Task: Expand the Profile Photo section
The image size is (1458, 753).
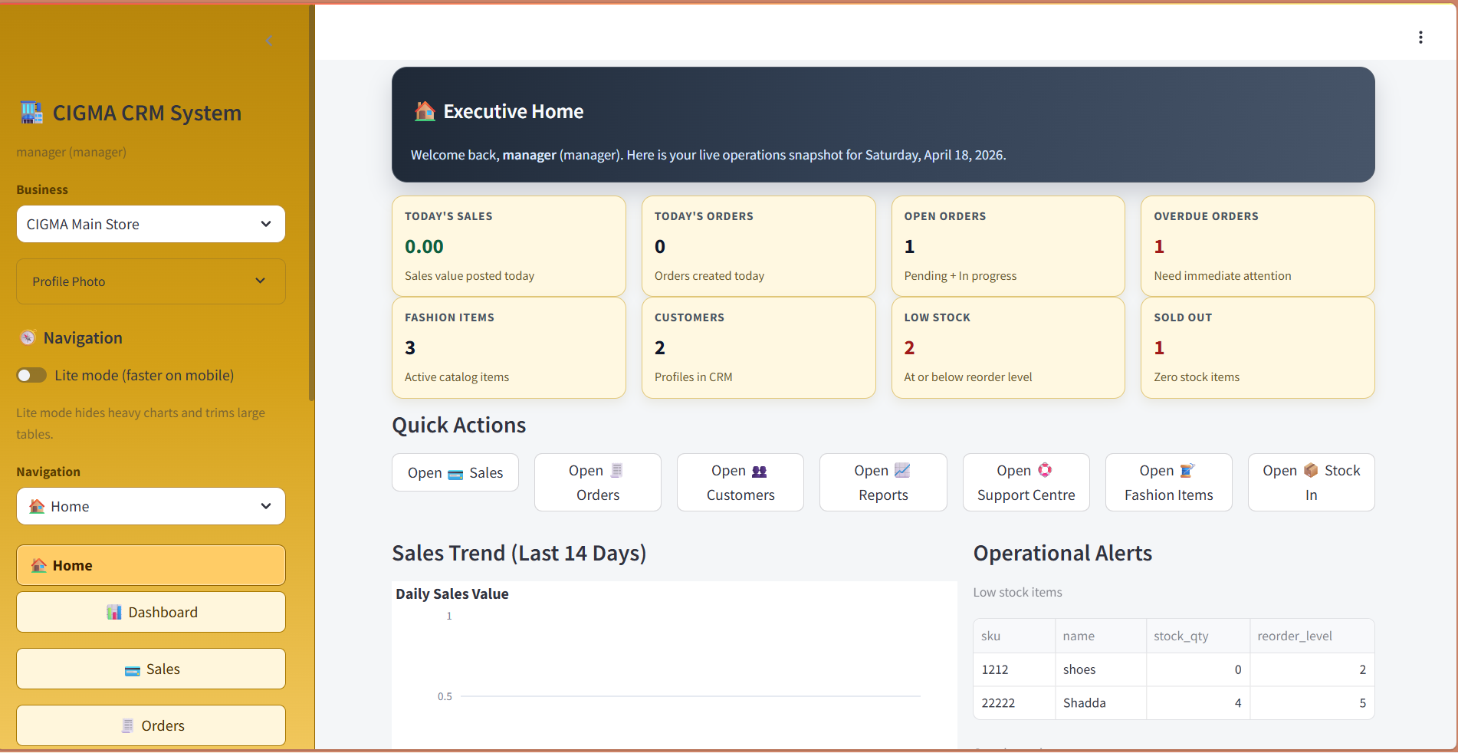Action: coord(150,281)
